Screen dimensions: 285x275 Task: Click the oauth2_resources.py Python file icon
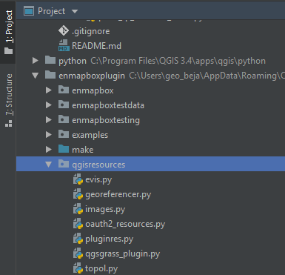coord(78,224)
